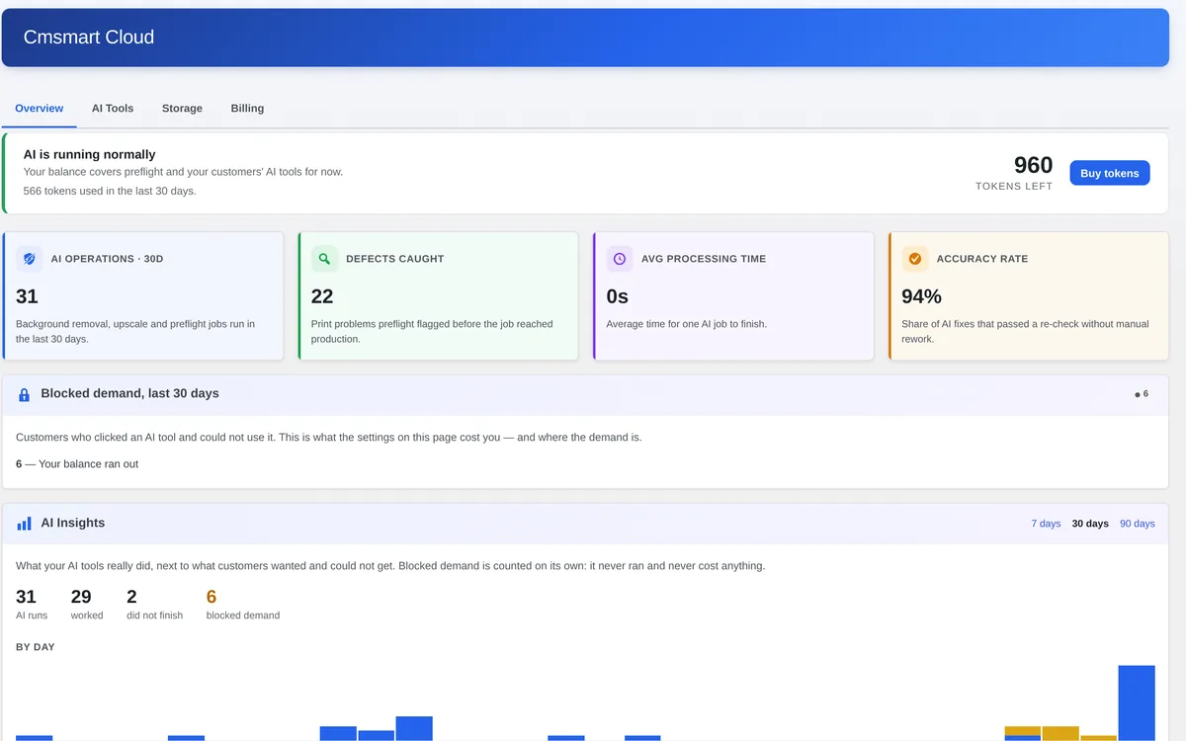Image resolution: width=1186 pixels, height=741 pixels.
Task: Open the Billing tab
Action: pos(247,109)
